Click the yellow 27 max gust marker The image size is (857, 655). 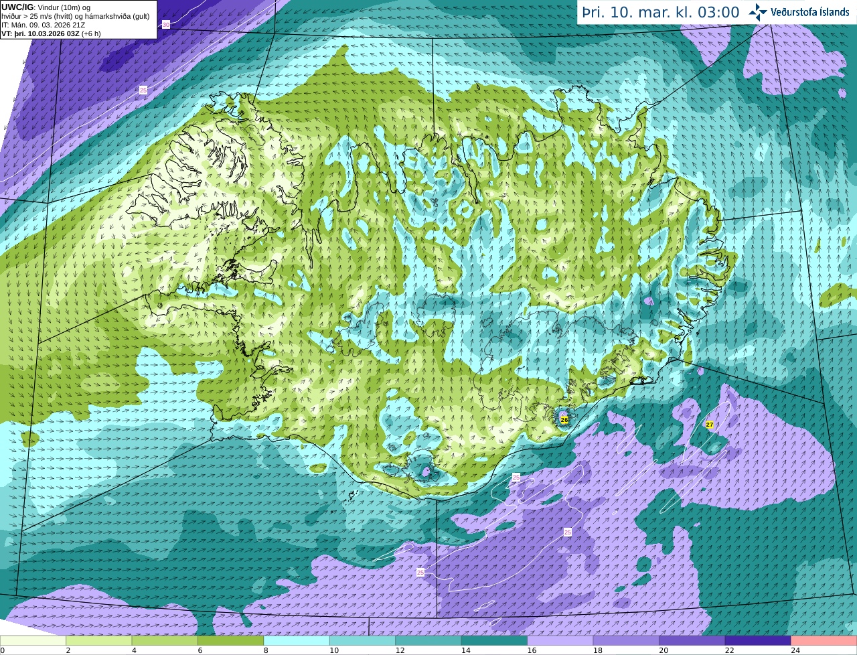click(x=710, y=425)
